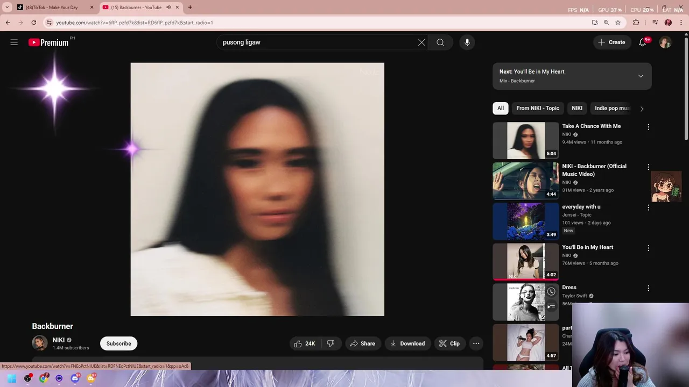Go back in browser history
Image resolution: width=689 pixels, height=387 pixels.
coord(8,23)
